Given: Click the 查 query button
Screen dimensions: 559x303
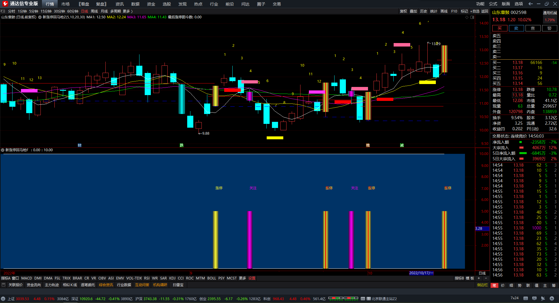Looking at the screenshot, I should click(533, 28).
